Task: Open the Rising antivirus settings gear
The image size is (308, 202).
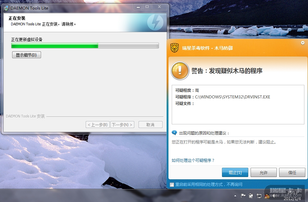Action: [303, 43]
